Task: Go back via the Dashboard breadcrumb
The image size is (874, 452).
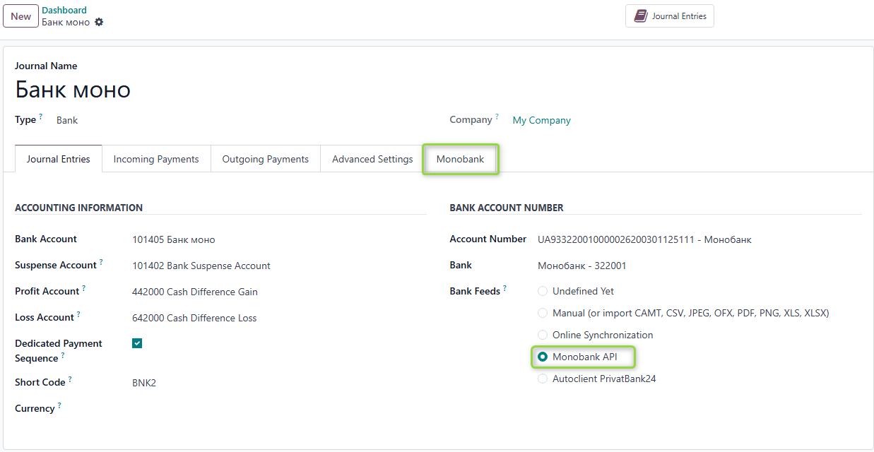Action: 64,10
